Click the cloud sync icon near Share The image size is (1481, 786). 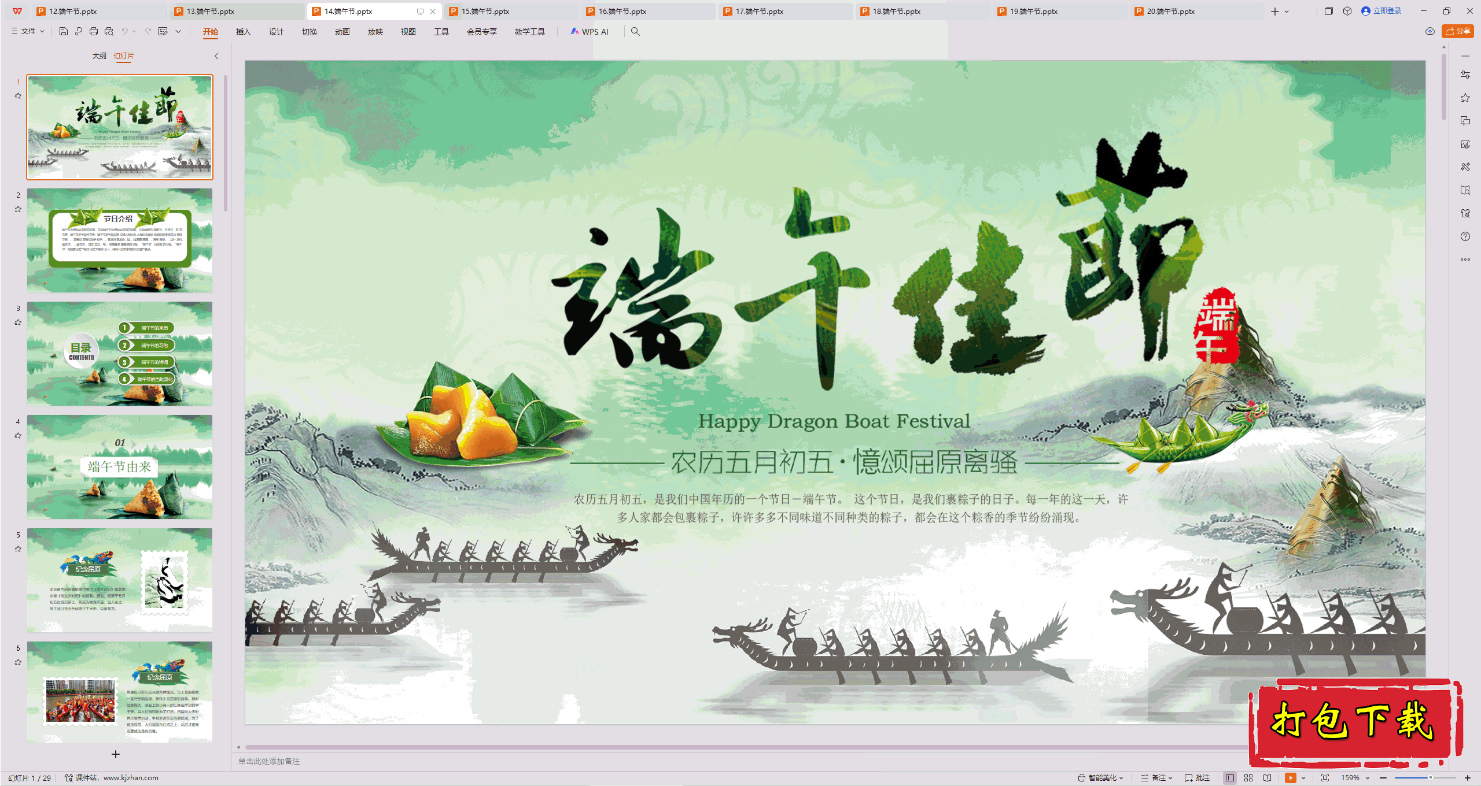click(x=1430, y=31)
